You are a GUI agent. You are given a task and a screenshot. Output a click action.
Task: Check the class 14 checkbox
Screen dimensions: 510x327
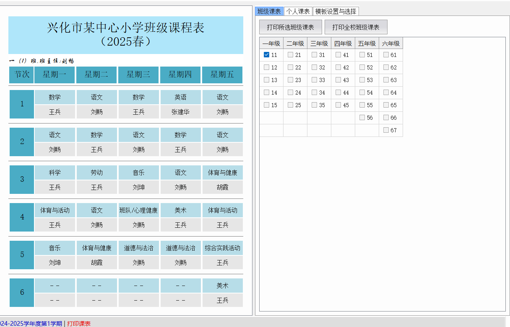tap(266, 93)
